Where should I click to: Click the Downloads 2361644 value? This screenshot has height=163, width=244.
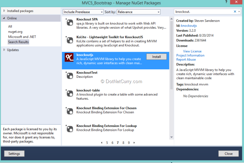click(200, 40)
